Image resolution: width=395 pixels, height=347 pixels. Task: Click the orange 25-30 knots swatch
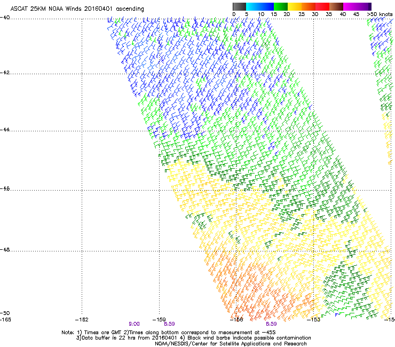tap(309, 6)
